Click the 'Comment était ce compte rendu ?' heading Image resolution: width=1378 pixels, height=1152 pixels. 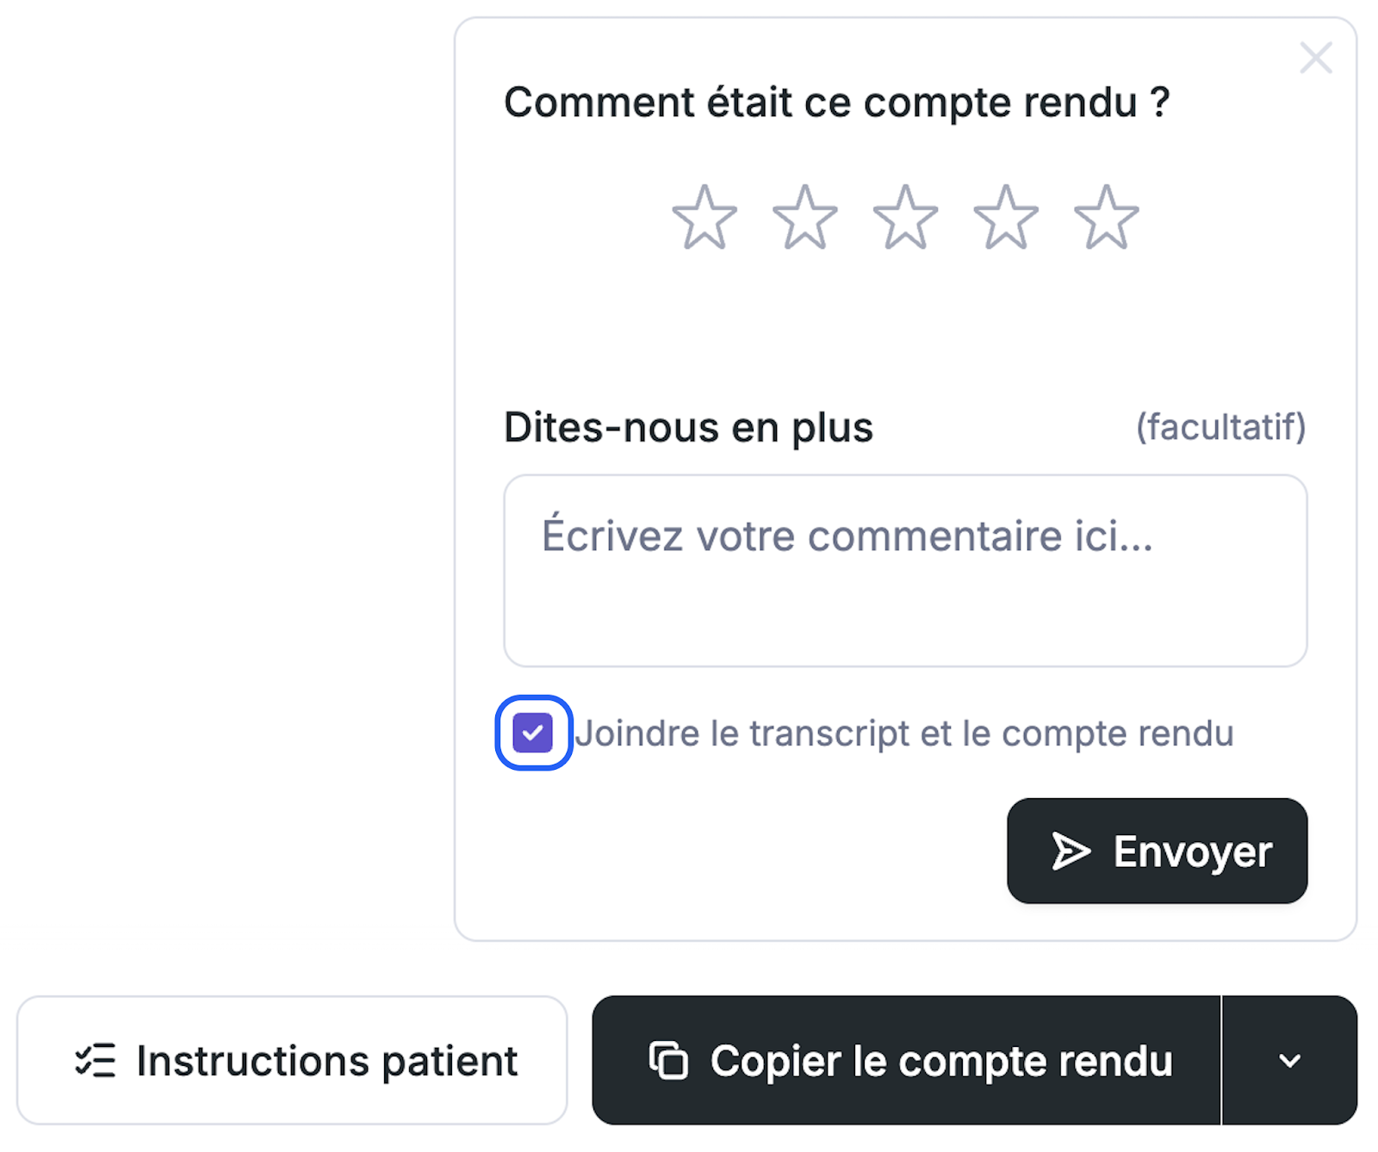tap(836, 102)
